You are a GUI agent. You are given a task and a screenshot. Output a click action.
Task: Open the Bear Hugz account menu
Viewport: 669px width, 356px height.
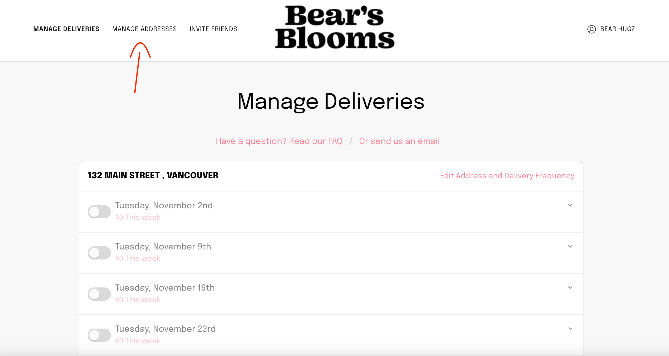click(617, 29)
